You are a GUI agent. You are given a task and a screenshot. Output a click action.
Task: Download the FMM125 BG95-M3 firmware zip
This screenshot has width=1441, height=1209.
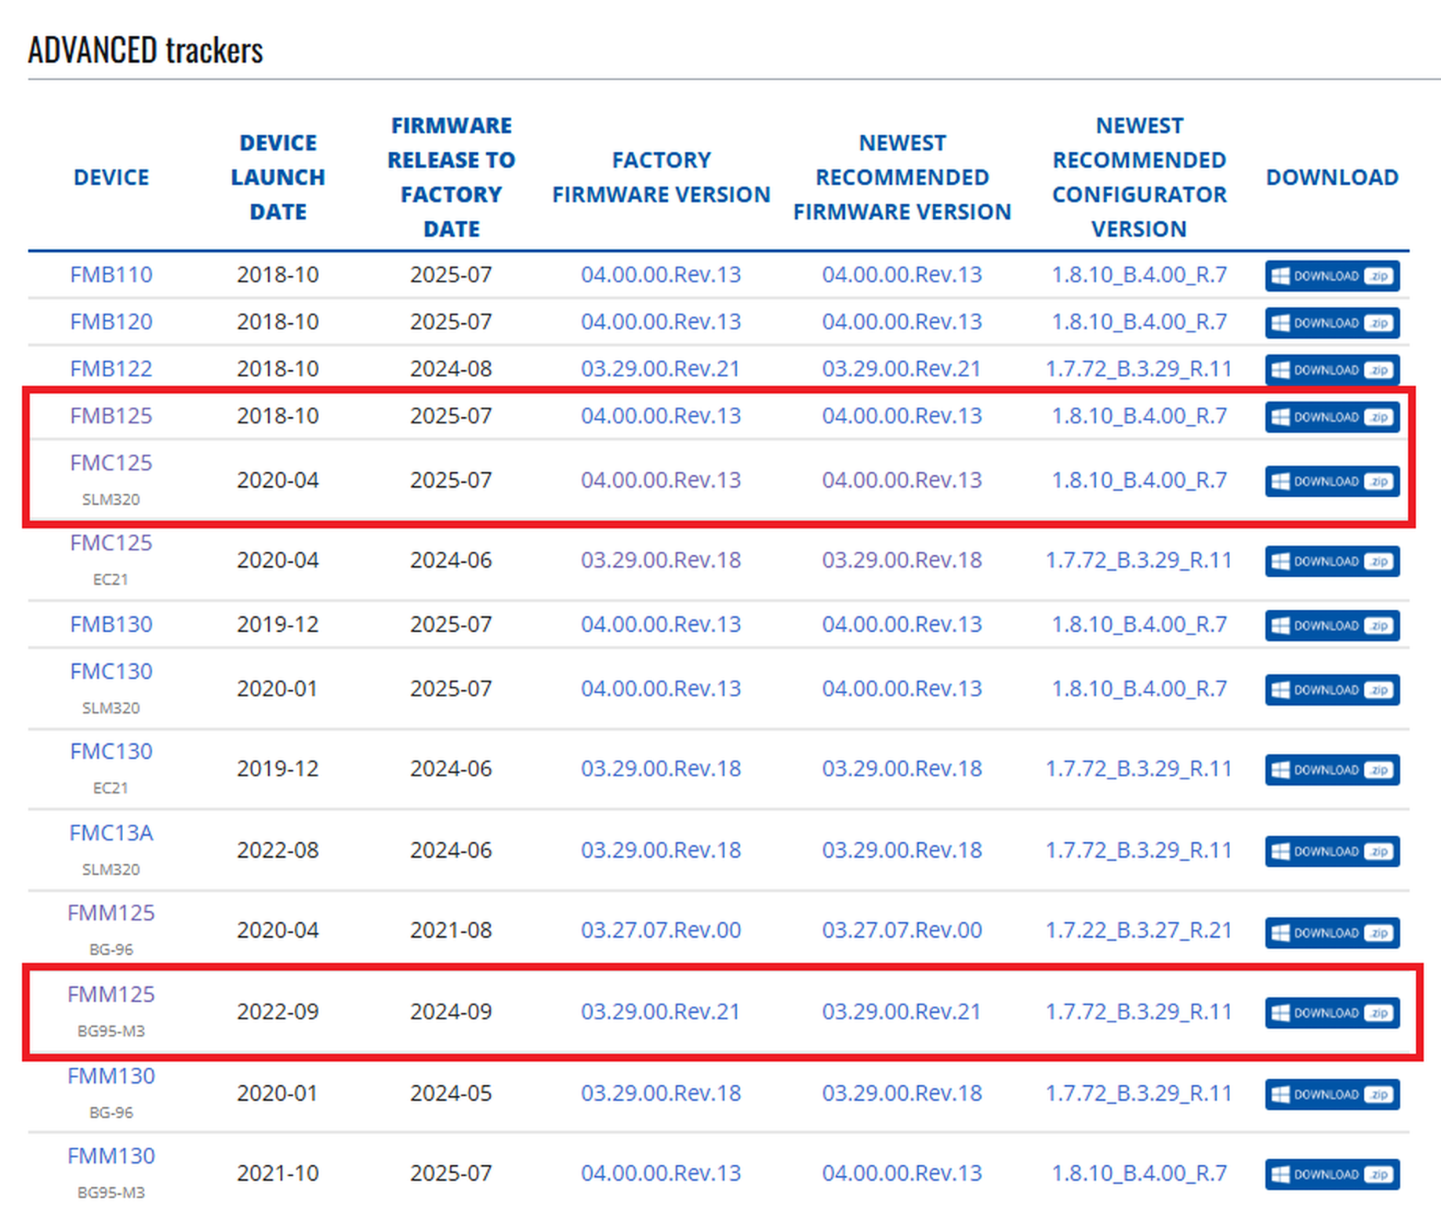coord(1332,1013)
